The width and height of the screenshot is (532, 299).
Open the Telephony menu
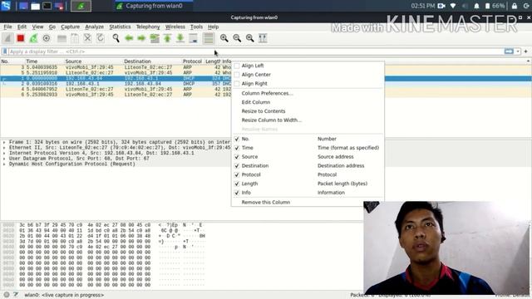pos(148,27)
